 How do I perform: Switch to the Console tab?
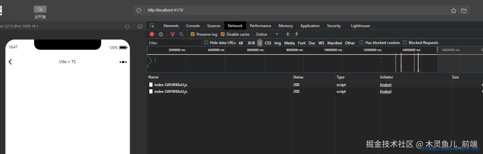pos(193,26)
